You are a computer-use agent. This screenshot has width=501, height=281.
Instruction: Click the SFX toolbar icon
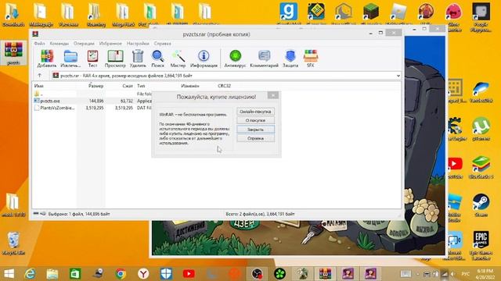[x=310, y=59]
